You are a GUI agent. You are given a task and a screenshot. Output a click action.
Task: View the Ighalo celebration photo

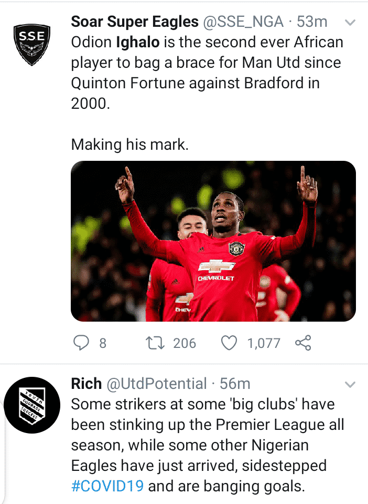(x=213, y=241)
